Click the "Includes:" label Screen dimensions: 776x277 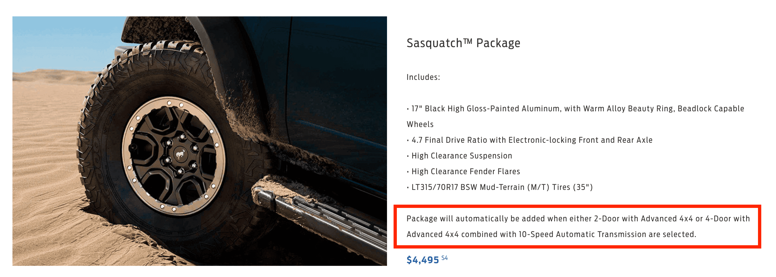coord(423,77)
